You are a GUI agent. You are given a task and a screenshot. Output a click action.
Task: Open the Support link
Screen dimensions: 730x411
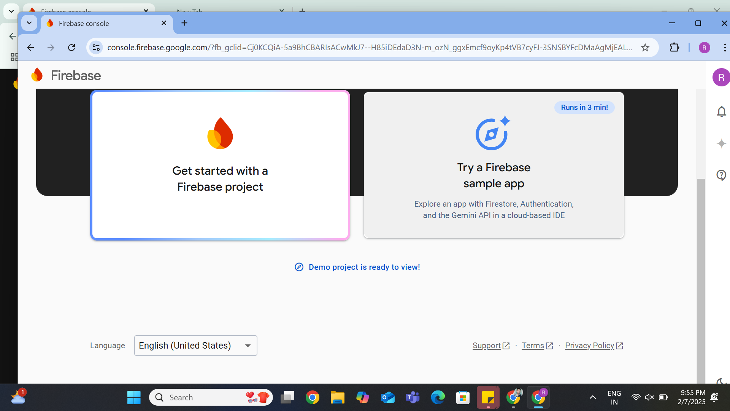(x=491, y=346)
